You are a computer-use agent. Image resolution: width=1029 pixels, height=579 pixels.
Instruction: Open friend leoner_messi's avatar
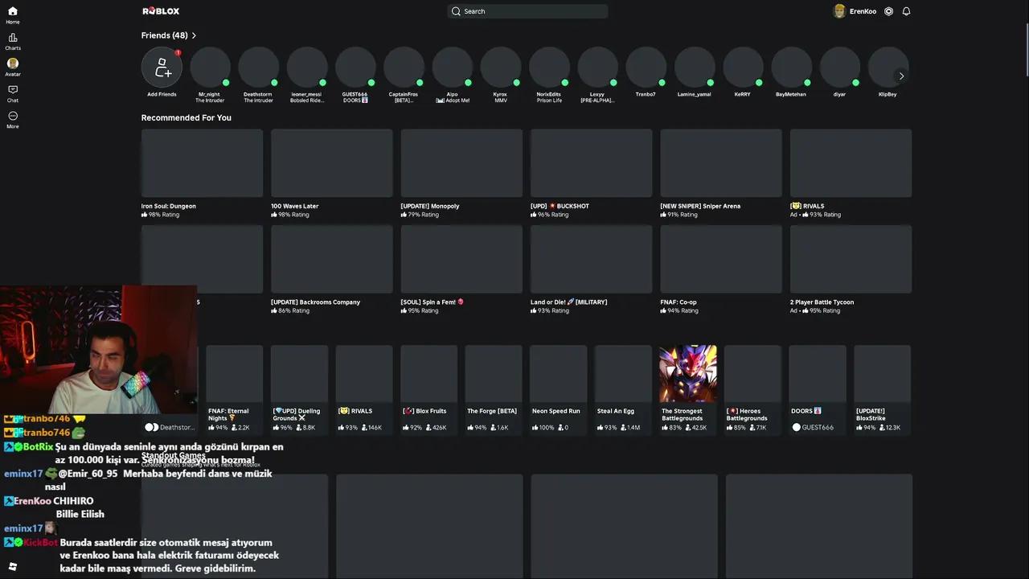coord(306,67)
